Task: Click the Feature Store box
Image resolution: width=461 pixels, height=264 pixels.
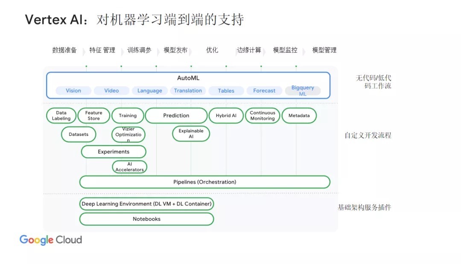Action: [x=94, y=116]
